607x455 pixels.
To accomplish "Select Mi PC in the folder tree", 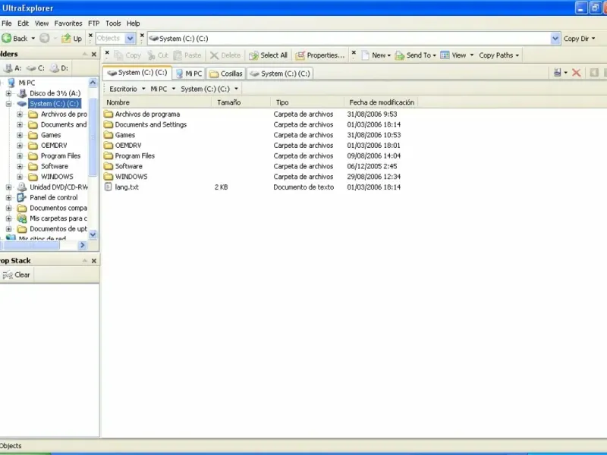I will [27, 83].
